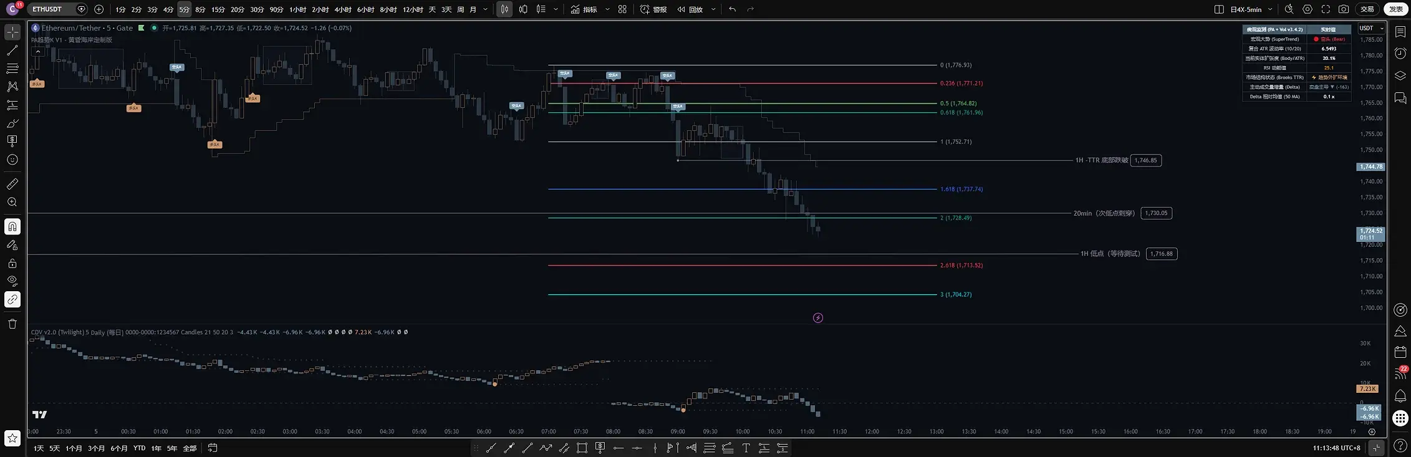Open the 警报 alert creation

tap(653, 9)
